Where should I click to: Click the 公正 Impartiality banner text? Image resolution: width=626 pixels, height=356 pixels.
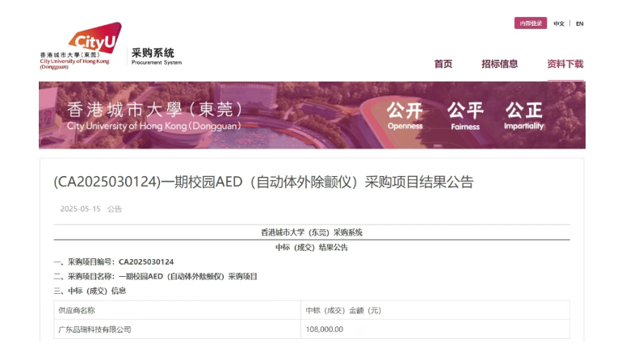pyautogui.click(x=523, y=114)
